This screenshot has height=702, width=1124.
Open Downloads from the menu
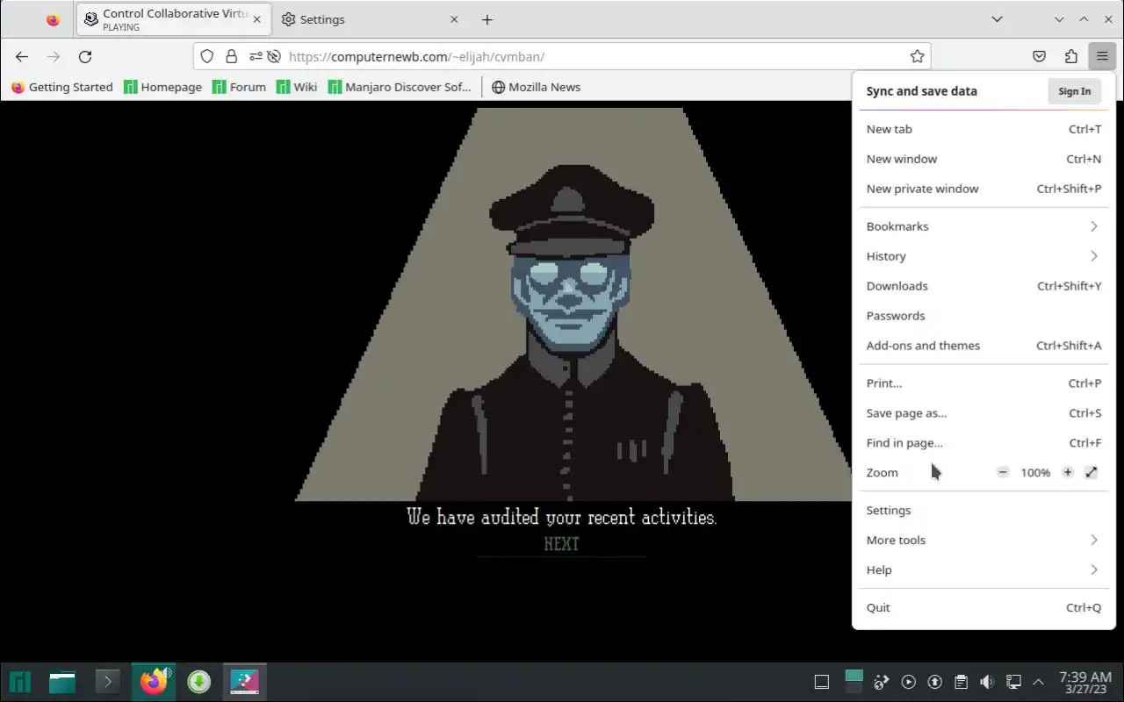(983, 286)
